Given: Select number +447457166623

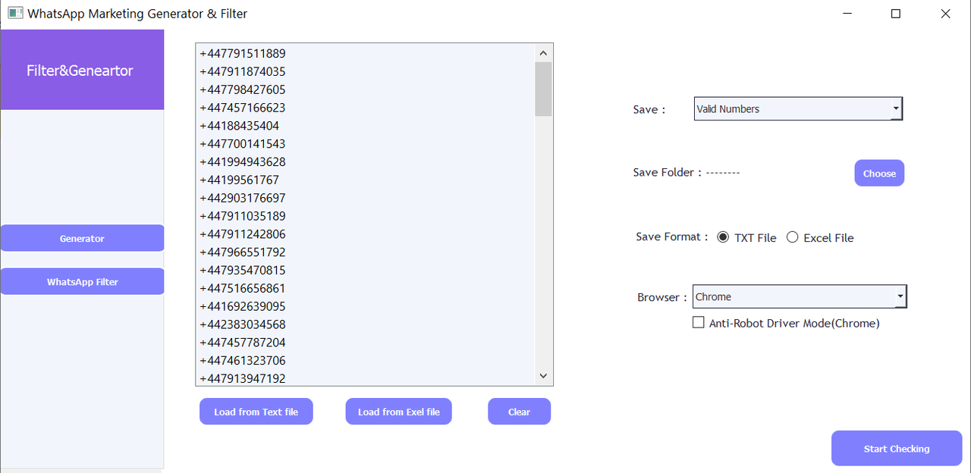Looking at the screenshot, I should click(243, 108).
